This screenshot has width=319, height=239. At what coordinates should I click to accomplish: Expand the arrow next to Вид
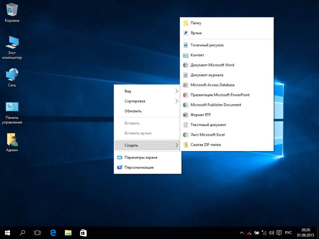177,91
